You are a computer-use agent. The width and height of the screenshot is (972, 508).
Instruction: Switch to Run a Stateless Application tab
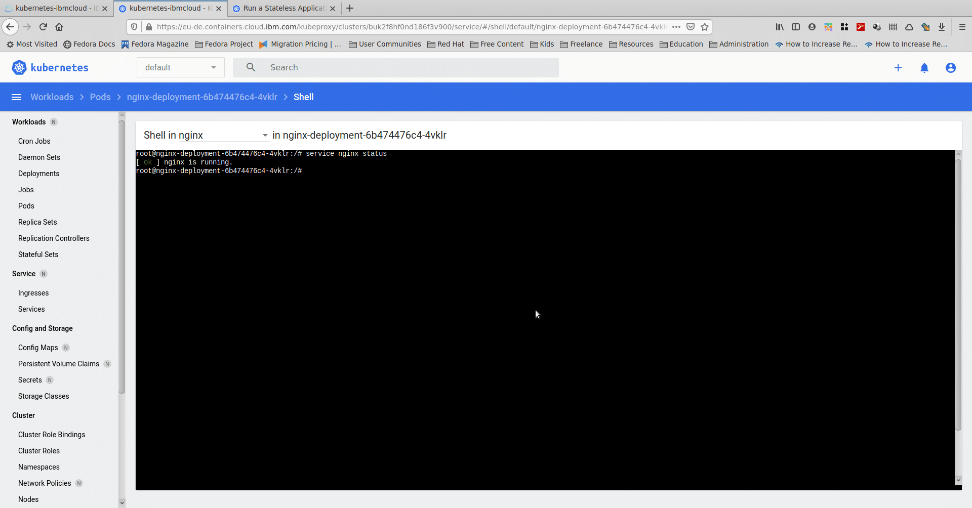pos(284,8)
